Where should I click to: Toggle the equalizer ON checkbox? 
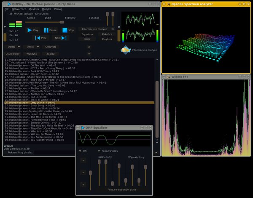81,150
